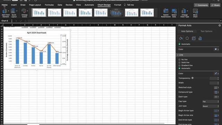Click the Sci-Fi & Fantasy bar
The width and height of the screenshot is (222, 125).
[x=49, y=54]
